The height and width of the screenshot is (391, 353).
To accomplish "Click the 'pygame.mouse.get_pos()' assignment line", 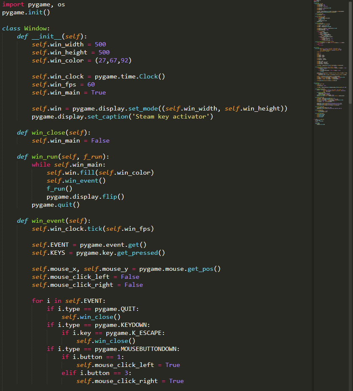I will pyautogui.click(x=126, y=269).
